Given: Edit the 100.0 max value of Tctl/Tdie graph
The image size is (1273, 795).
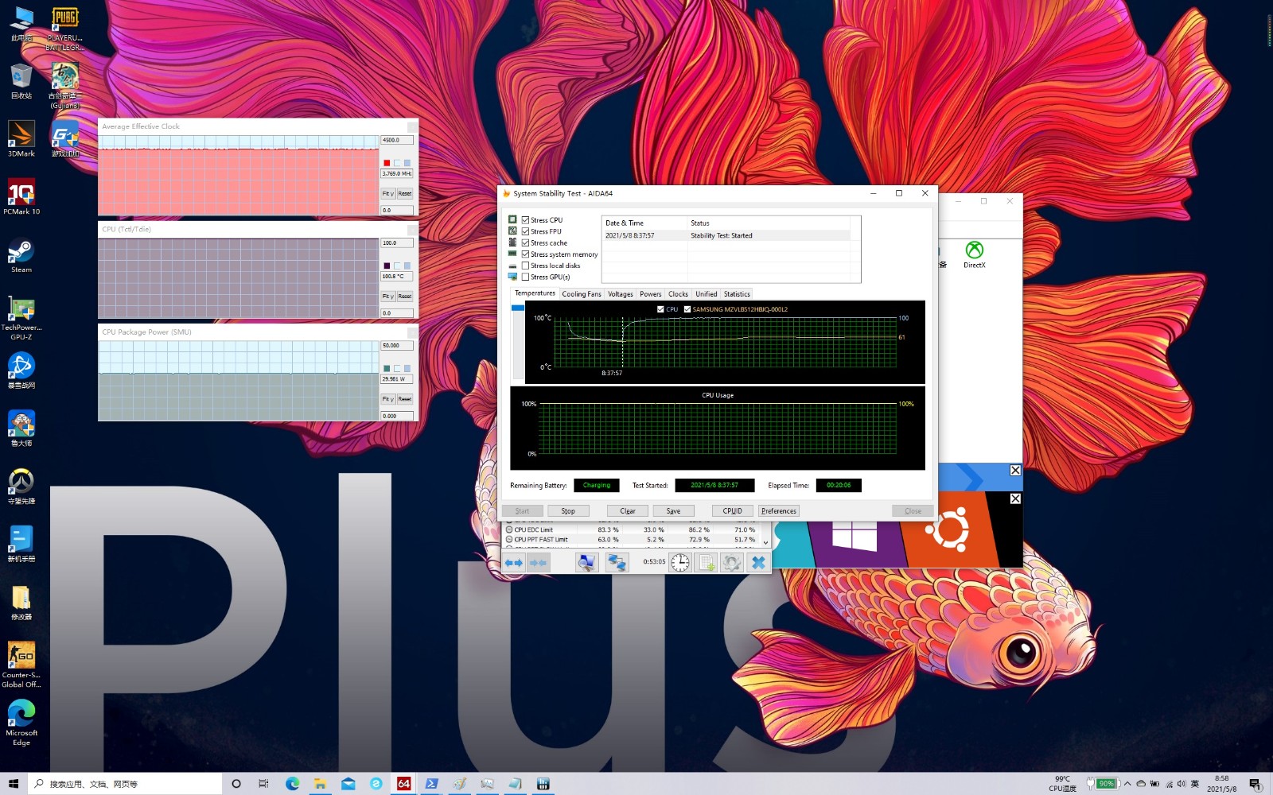Looking at the screenshot, I should pos(397,243).
